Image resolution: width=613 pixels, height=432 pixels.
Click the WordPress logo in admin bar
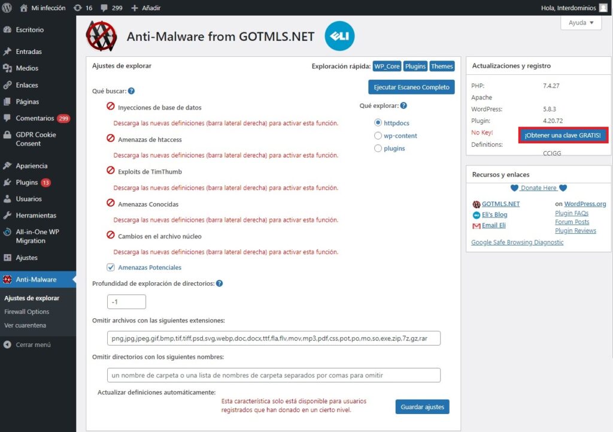point(7,8)
